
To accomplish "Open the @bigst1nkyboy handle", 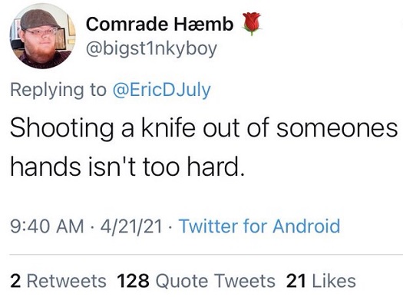I will 152,49.
